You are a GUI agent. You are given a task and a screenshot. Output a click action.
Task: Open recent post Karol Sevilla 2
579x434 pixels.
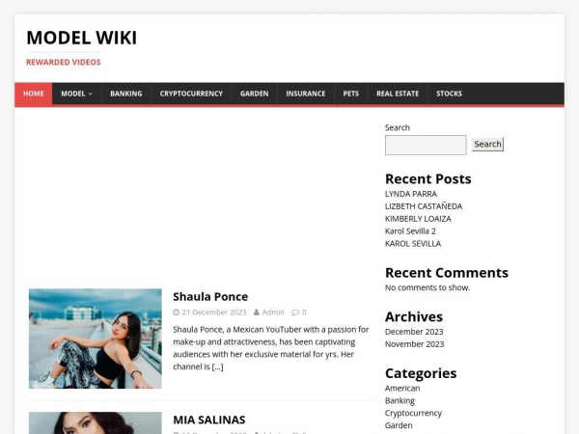(410, 231)
